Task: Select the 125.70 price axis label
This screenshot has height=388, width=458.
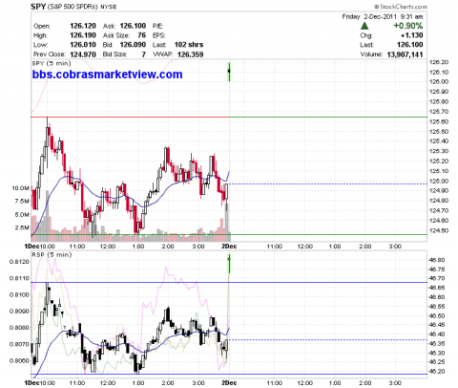Action: 439,112
